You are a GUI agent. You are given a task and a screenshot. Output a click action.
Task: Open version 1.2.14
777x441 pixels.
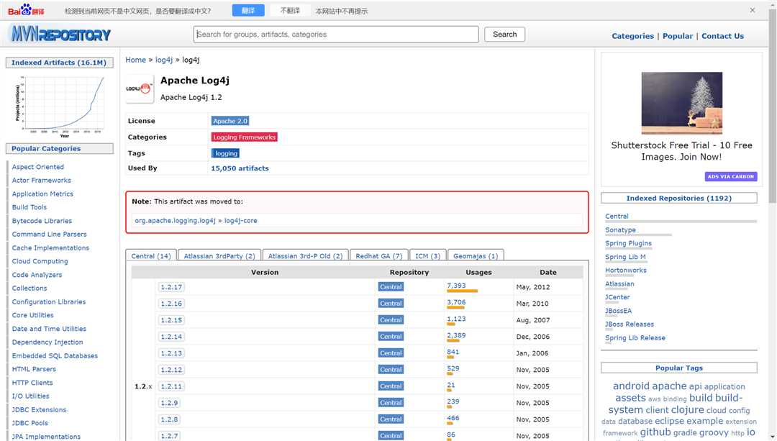[x=171, y=337]
